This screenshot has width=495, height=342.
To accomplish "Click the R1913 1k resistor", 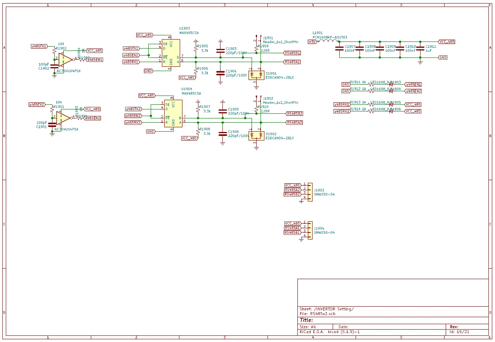I will click(370, 104).
